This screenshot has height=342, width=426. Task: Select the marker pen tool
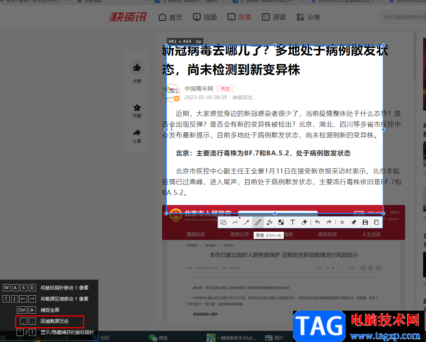[x=270, y=222]
